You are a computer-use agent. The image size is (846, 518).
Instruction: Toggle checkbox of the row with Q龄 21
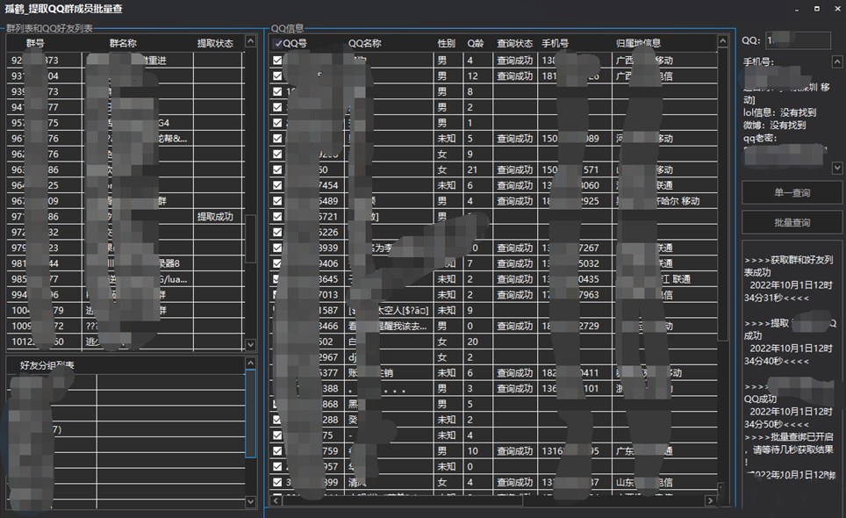pyautogui.click(x=277, y=169)
